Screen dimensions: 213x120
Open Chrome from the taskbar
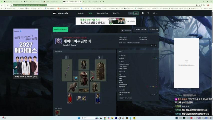[x=105, y=118]
